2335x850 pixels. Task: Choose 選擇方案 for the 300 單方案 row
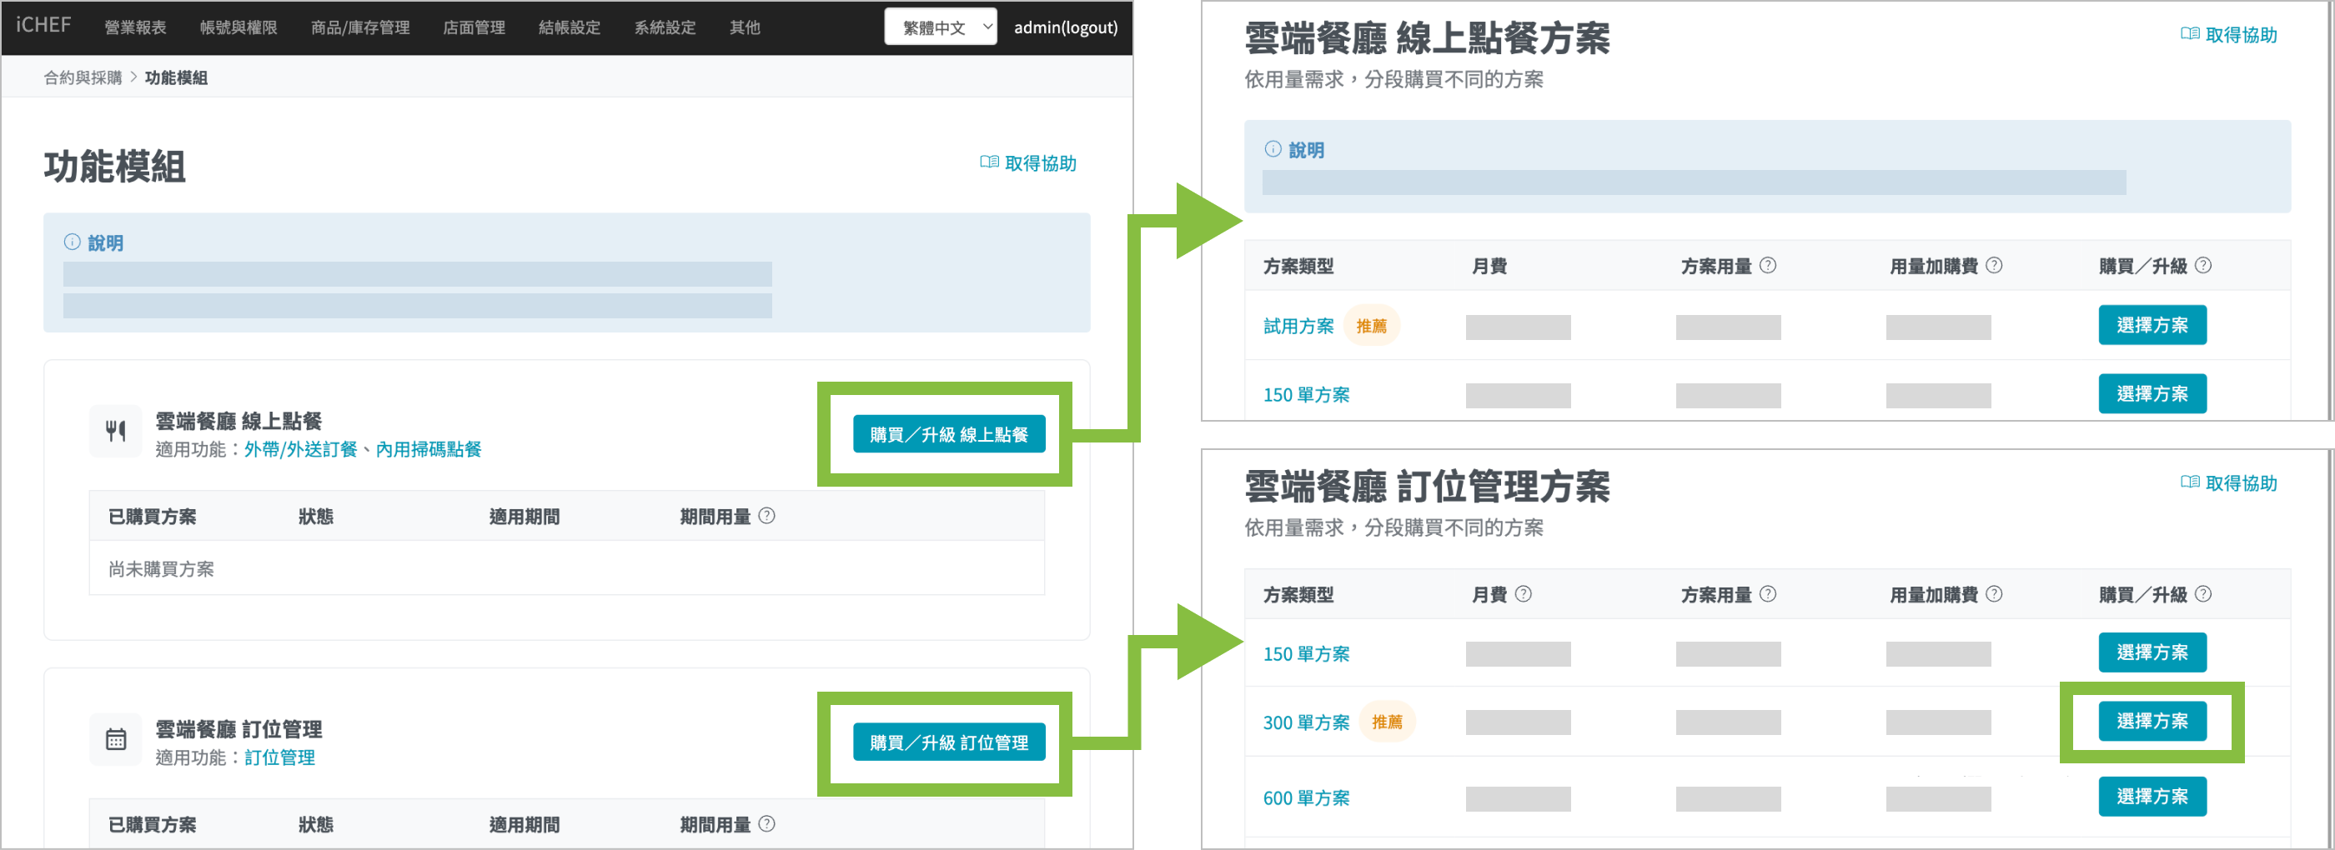(x=2151, y=722)
